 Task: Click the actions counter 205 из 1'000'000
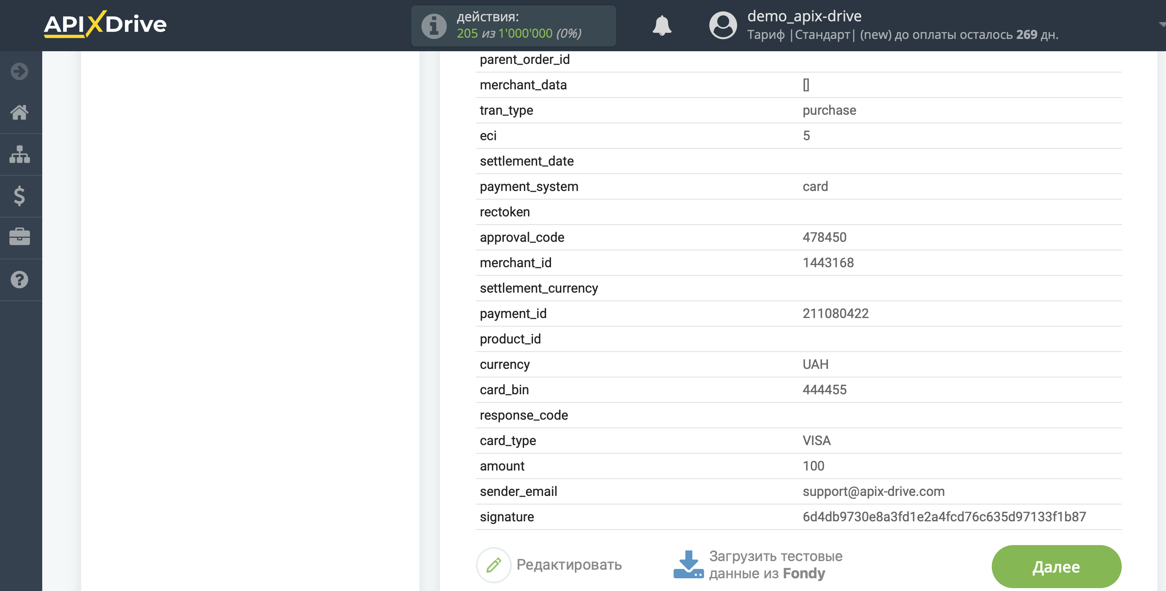click(519, 34)
